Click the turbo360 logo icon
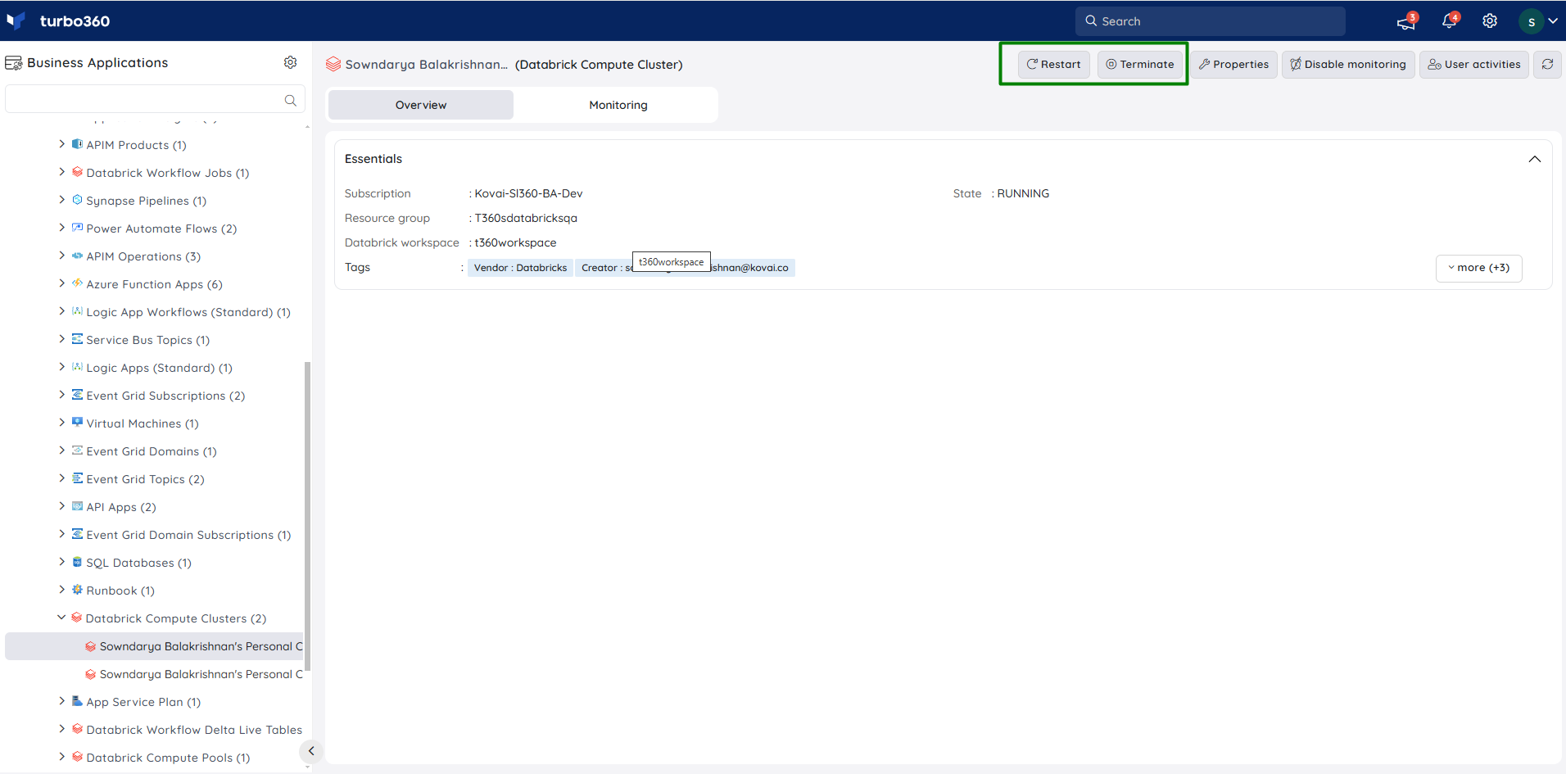This screenshot has height=774, width=1566. (x=16, y=20)
